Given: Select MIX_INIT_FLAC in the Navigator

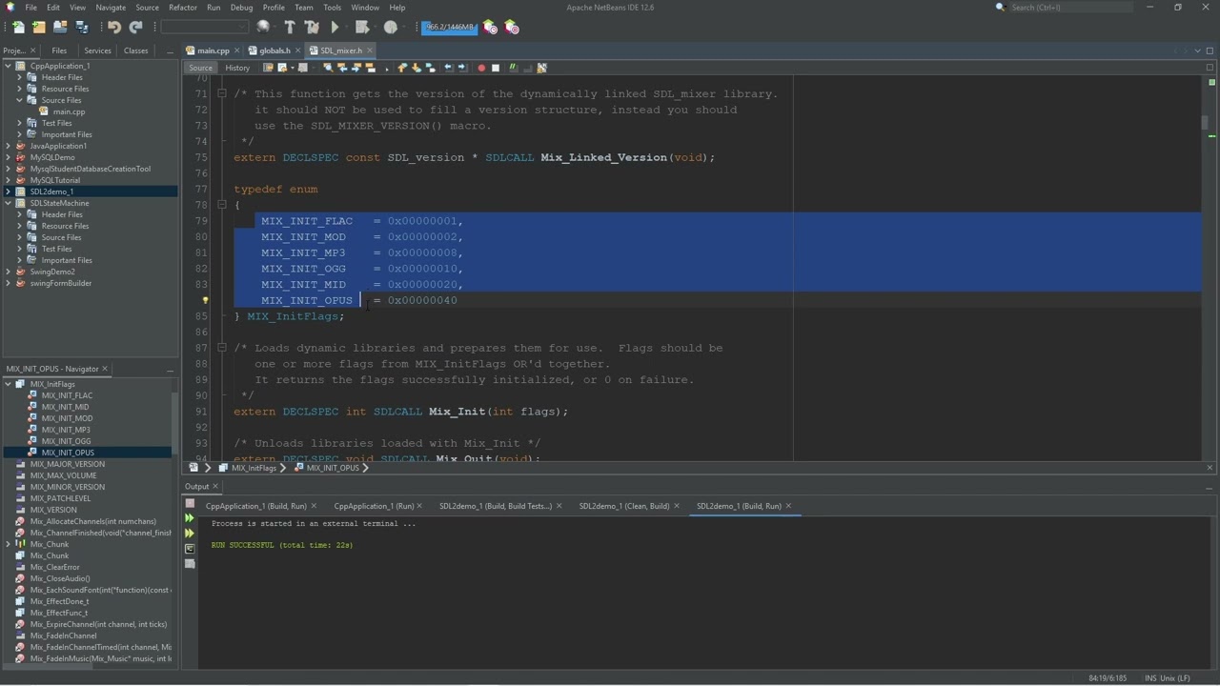Looking at the screenshot, I should tap(67, 395).
